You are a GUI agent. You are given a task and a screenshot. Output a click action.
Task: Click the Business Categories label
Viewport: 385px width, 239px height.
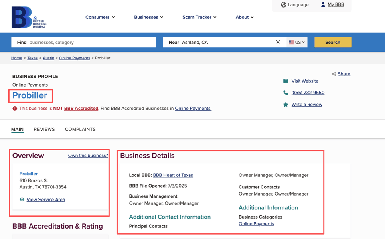(x=260, y=217)
